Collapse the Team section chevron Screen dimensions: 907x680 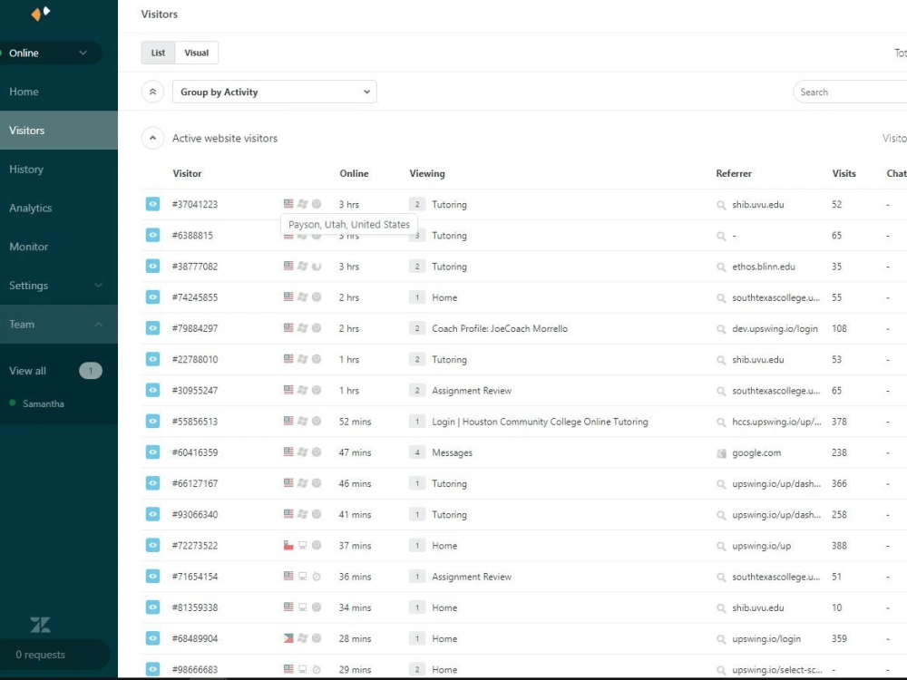[98, 324]
